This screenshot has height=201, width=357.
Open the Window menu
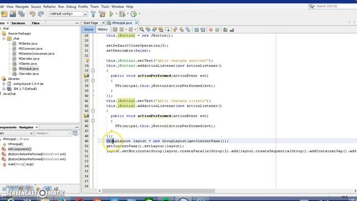(118, 7)
